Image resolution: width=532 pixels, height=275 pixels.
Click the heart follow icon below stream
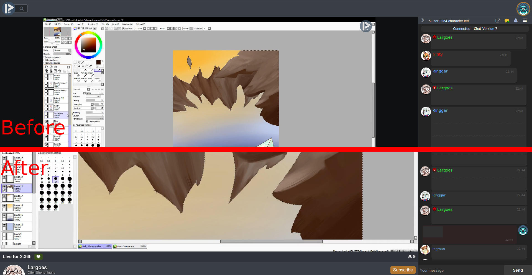click(x=39, y=256)
